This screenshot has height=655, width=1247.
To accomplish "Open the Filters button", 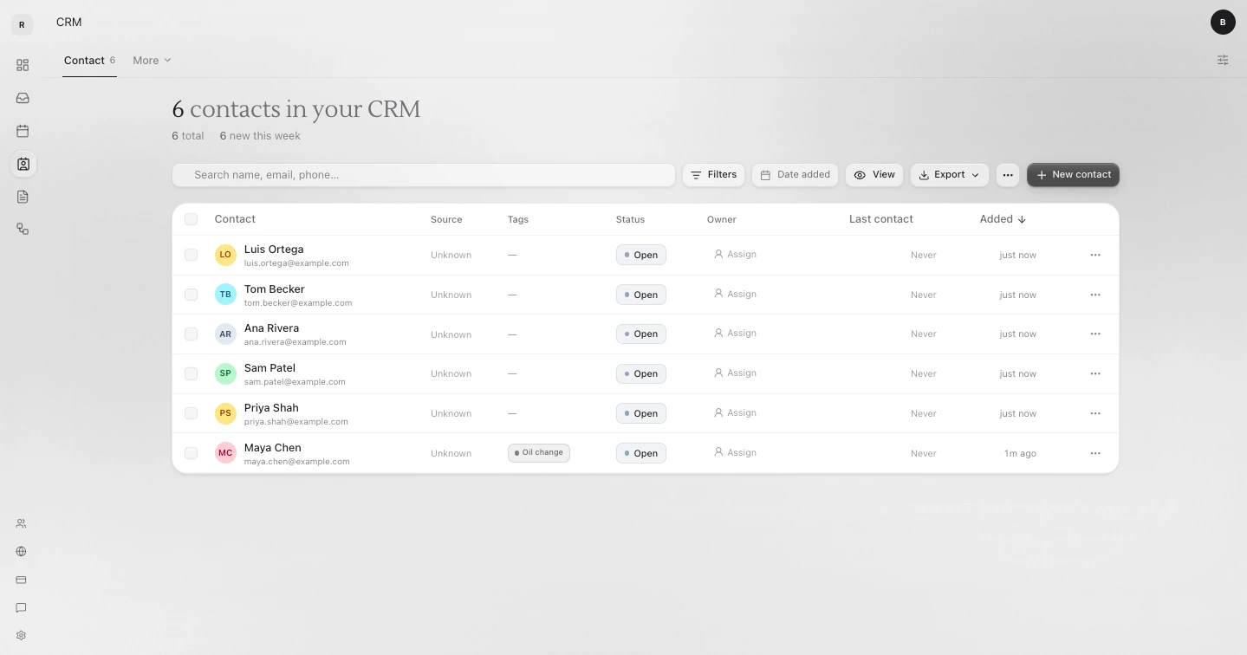I will click(x=713, y=175).
